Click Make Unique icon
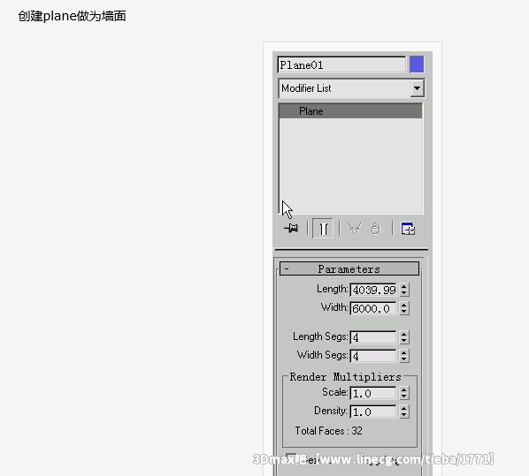529x476 pixels. [355, 229]
